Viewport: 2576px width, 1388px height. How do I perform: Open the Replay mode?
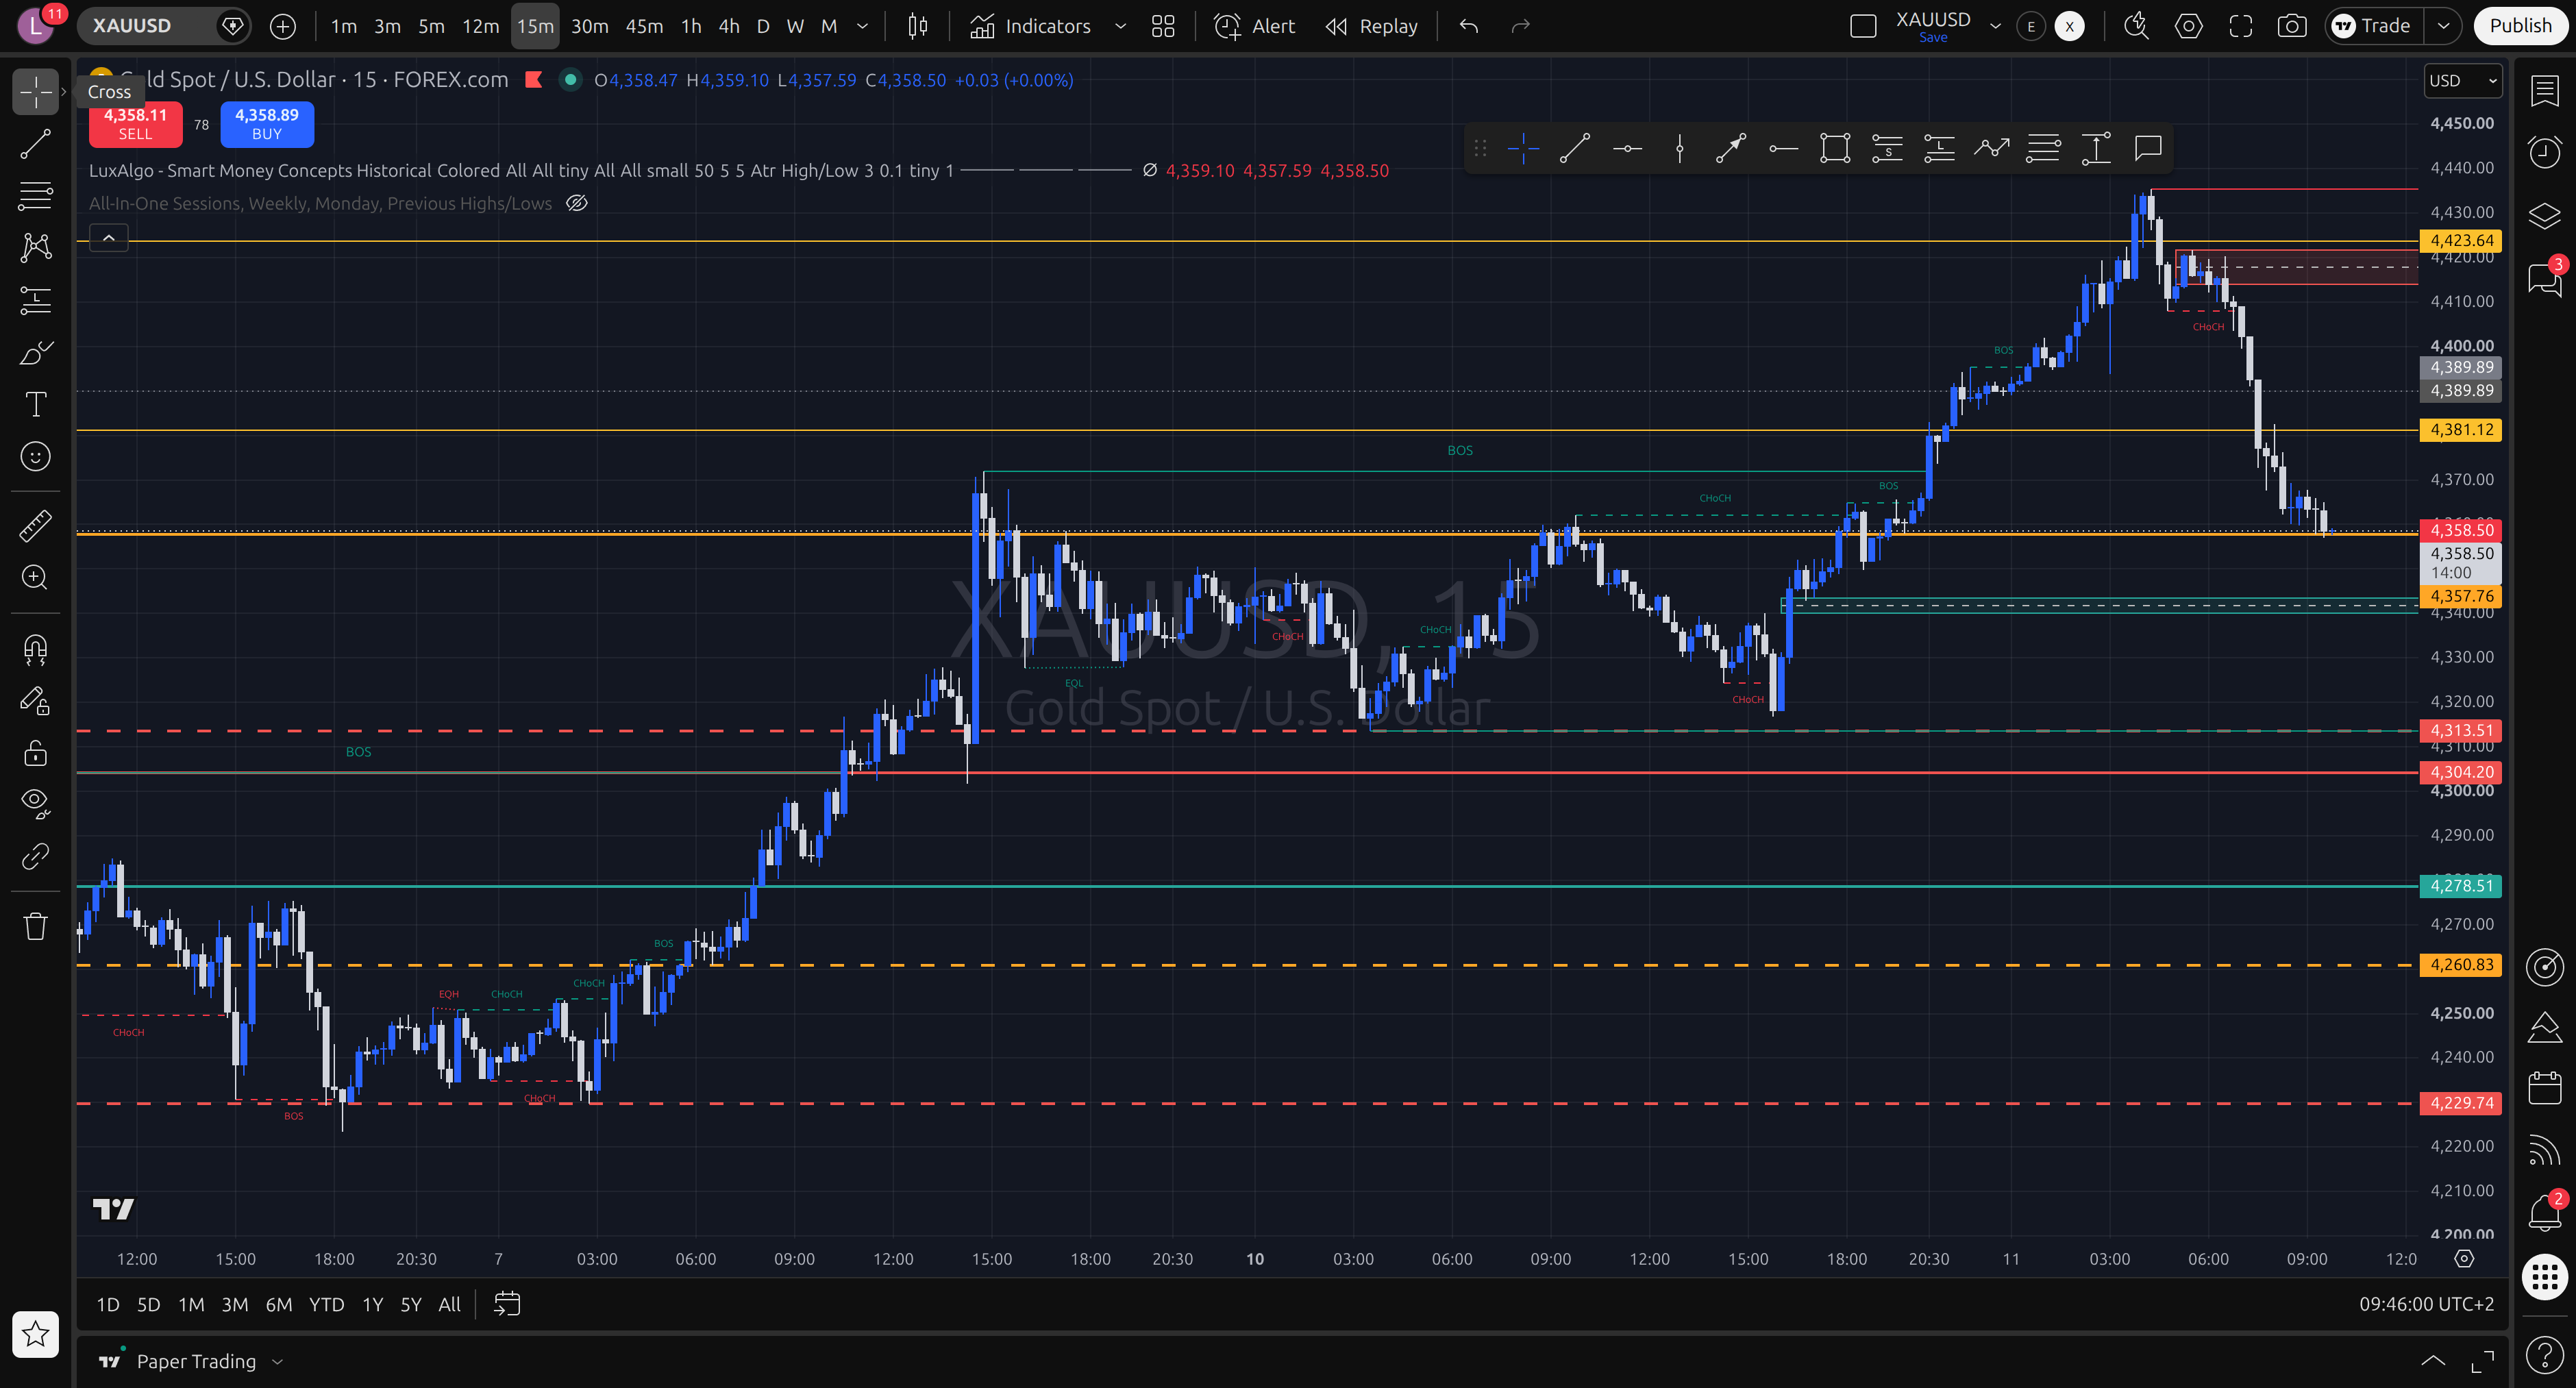coord(1372,26)
